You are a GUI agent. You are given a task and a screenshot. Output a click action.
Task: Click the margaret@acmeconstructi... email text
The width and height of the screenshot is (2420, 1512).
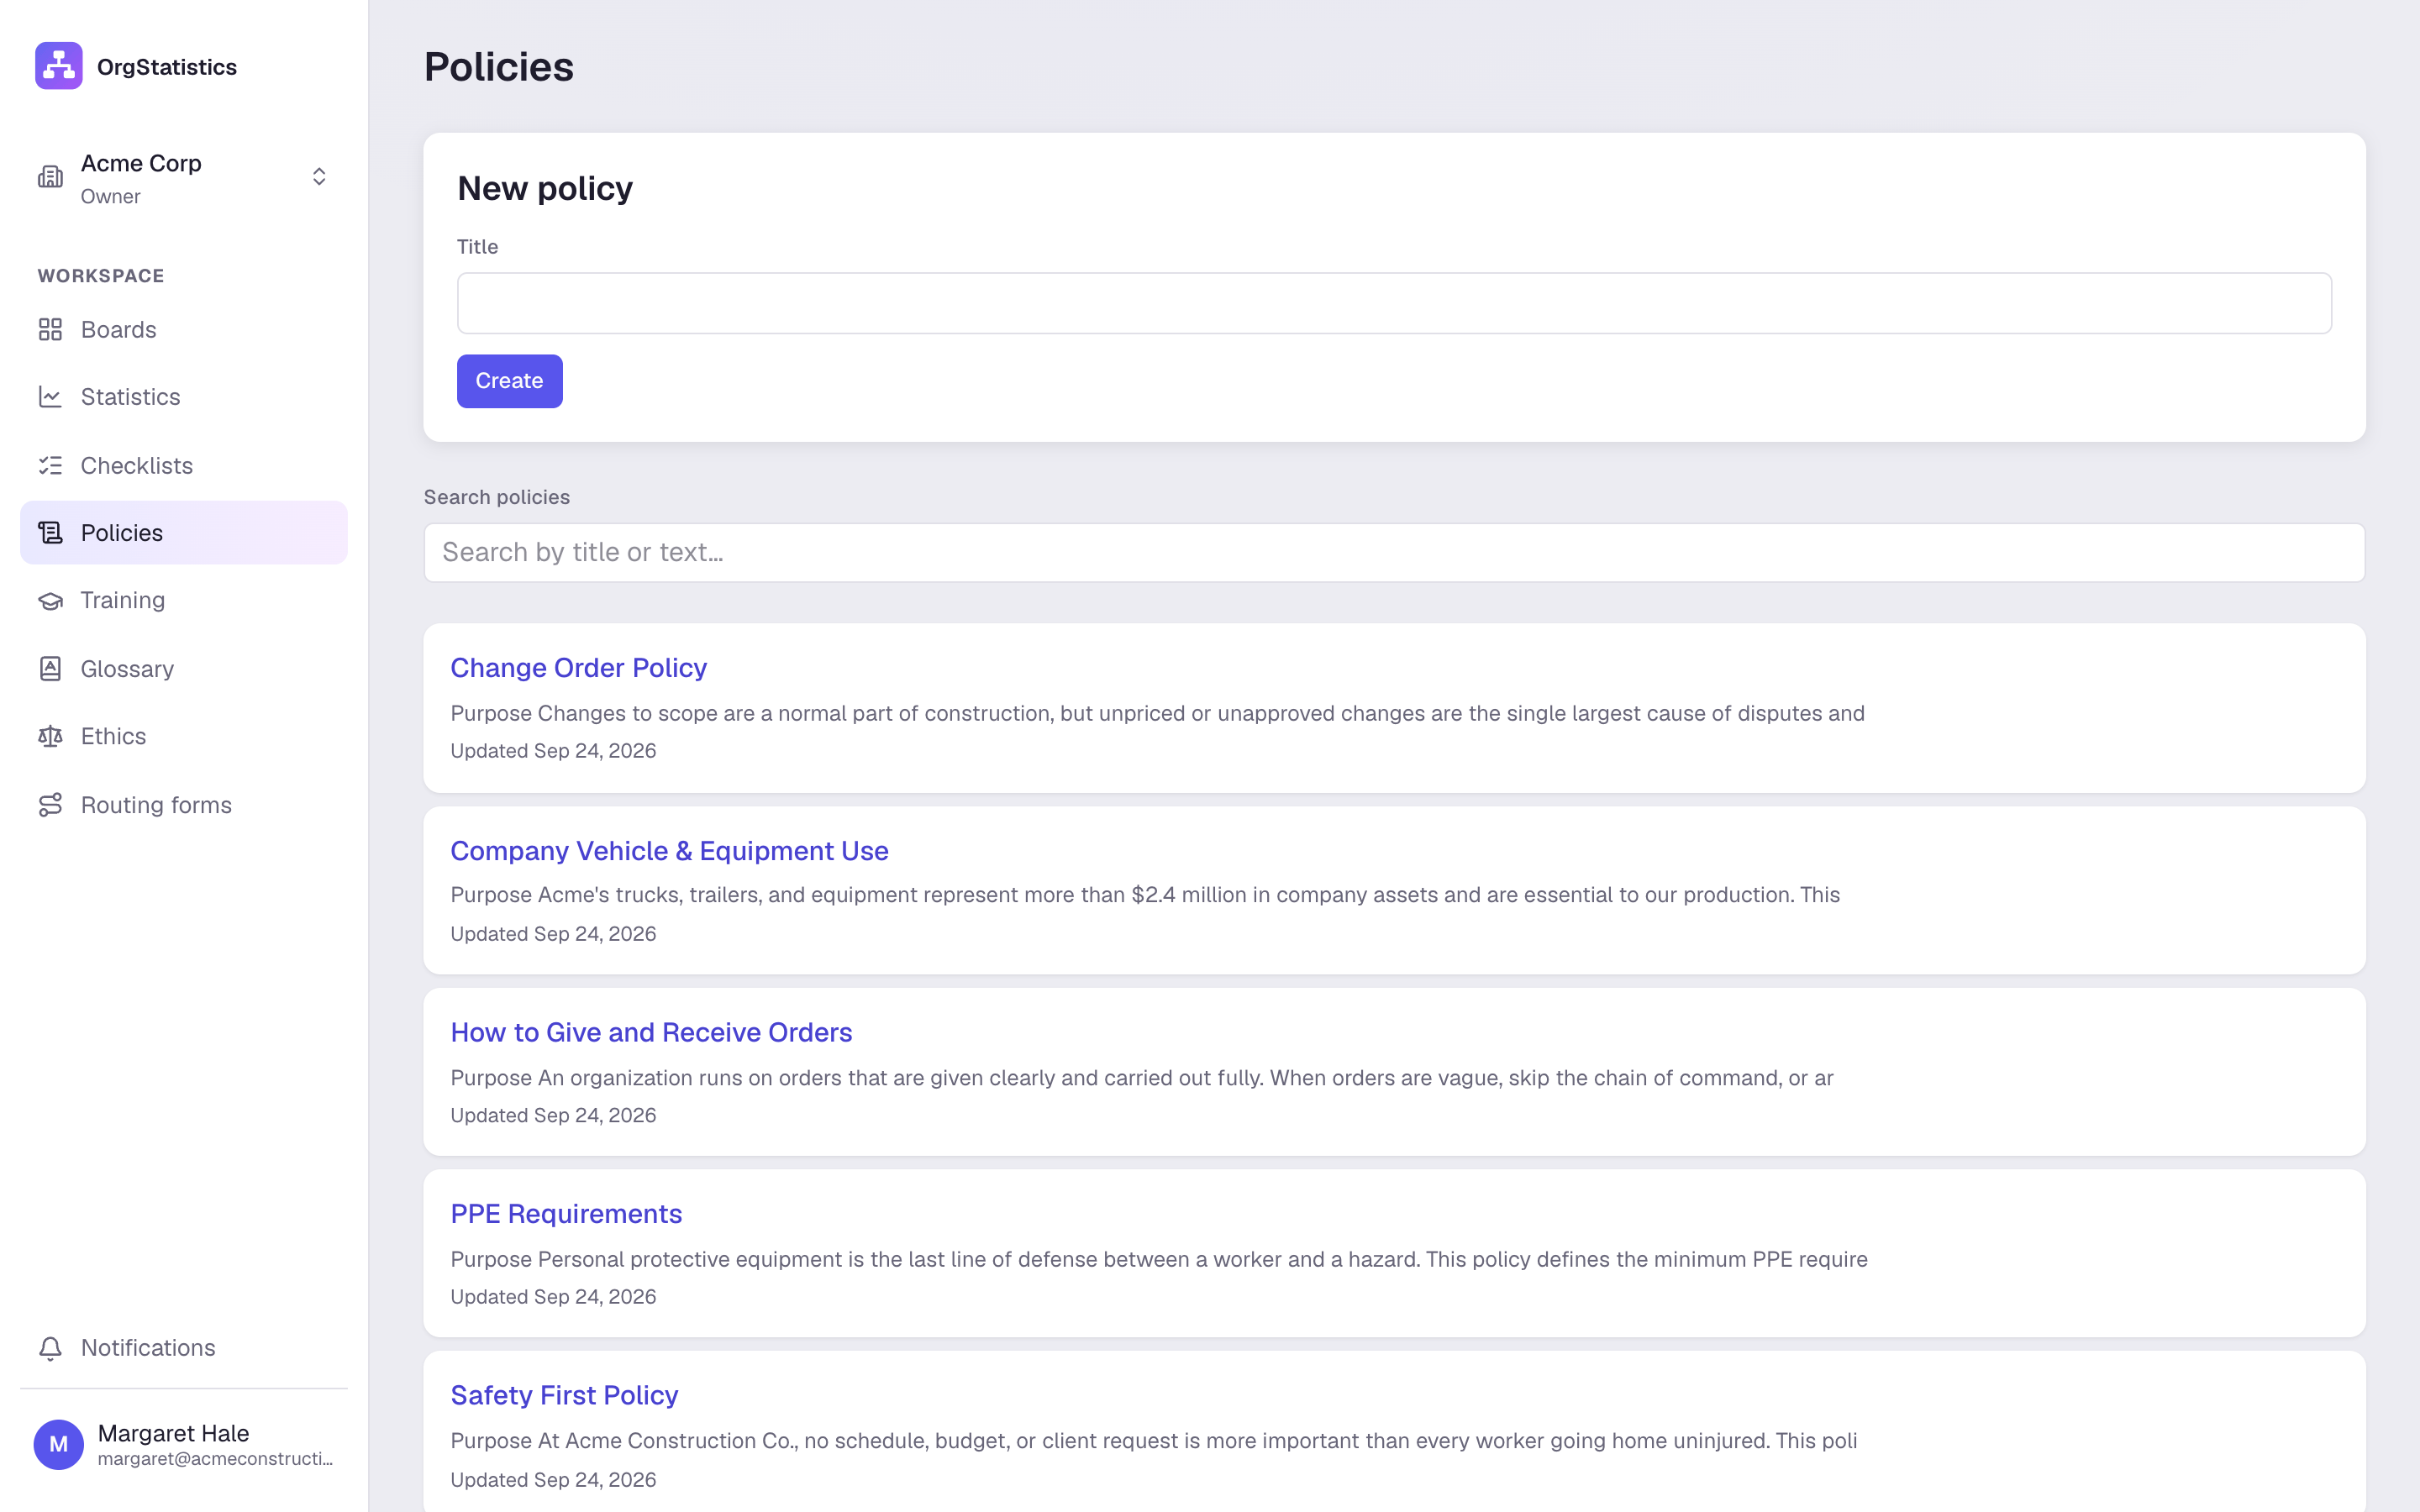pyautogui.click(x=216, y=1459)
